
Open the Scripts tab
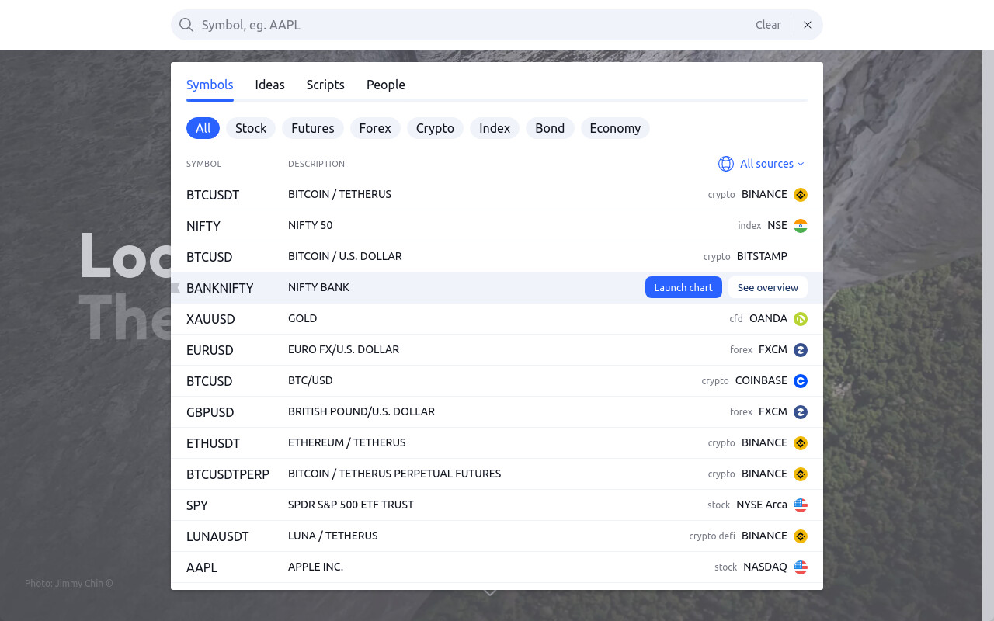325,85
